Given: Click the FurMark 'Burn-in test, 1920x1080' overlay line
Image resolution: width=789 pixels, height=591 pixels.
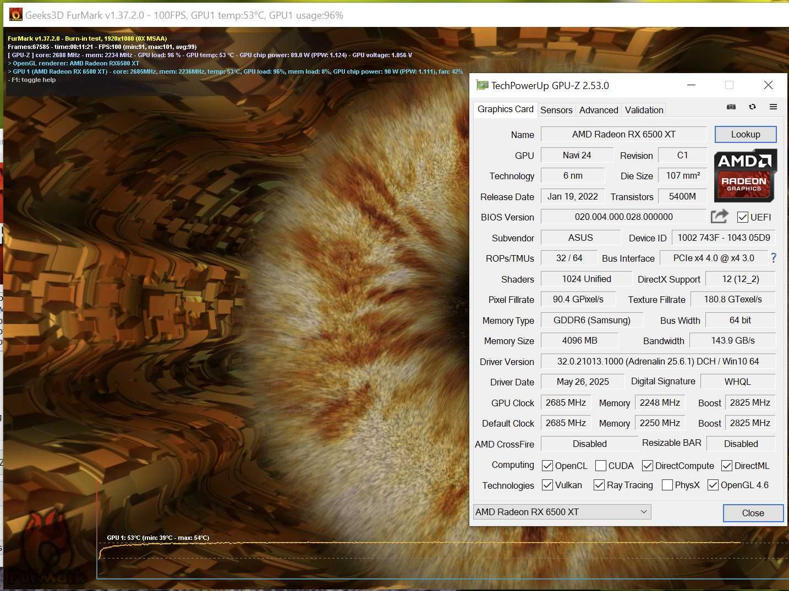Looking at the screenshot, I should [x=87, y=38].
